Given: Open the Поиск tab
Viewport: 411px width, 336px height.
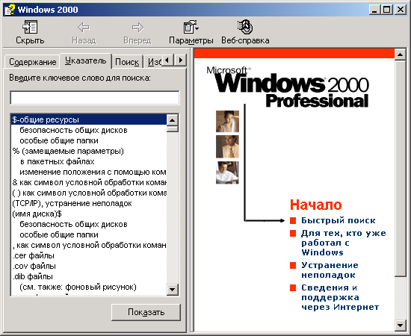Looking at the screenshot, I should coord(127,62).
